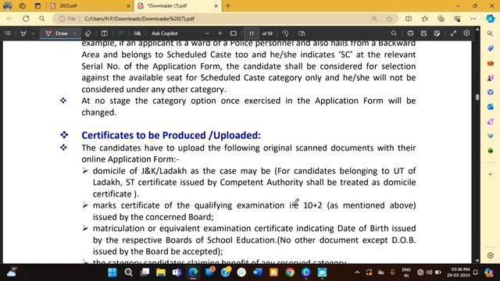Screen dimensions: 500x281
Task: Open File Explorer from taskbar
Action: [161, 272]
